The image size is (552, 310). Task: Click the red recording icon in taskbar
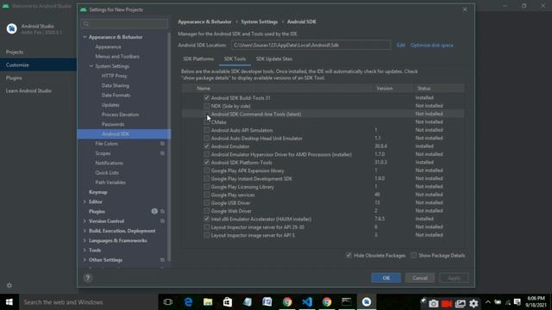tap(447, 303)
